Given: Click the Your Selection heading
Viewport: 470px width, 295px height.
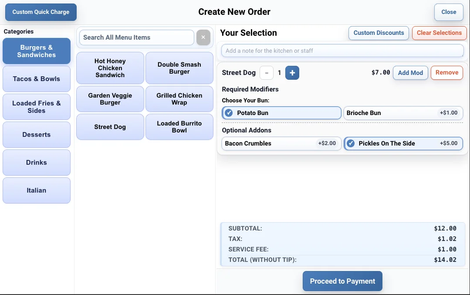Looking at the screenshot, I should point(248,33).
